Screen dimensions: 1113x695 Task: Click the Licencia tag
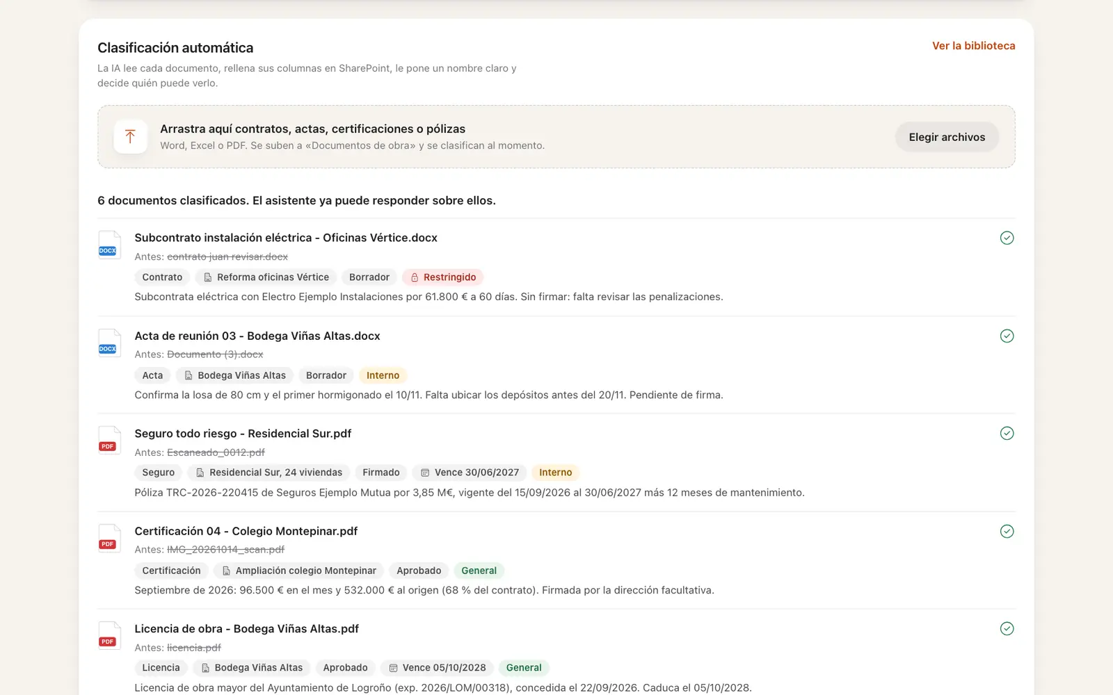(161, 668)
